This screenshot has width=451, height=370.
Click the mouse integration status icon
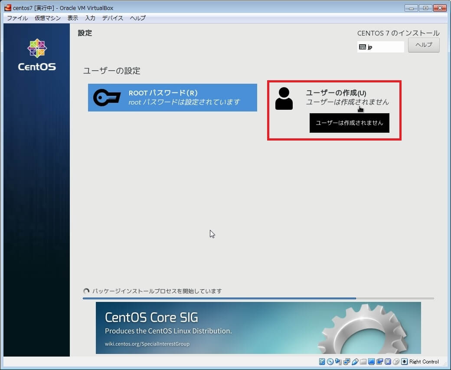pyautogui.click(x=396, y=362)
